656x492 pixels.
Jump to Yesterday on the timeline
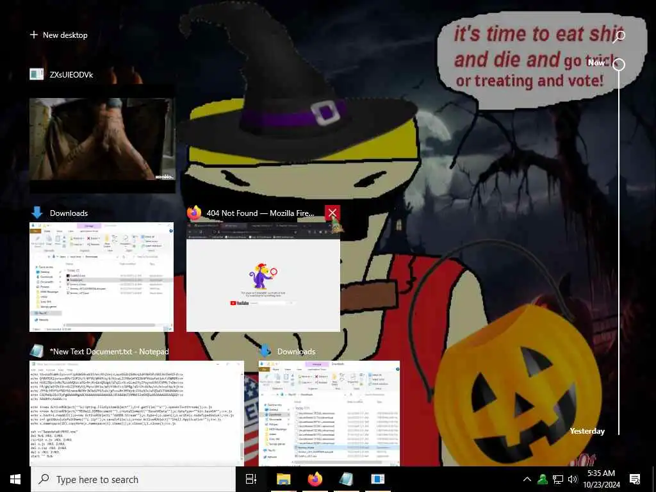587,431
